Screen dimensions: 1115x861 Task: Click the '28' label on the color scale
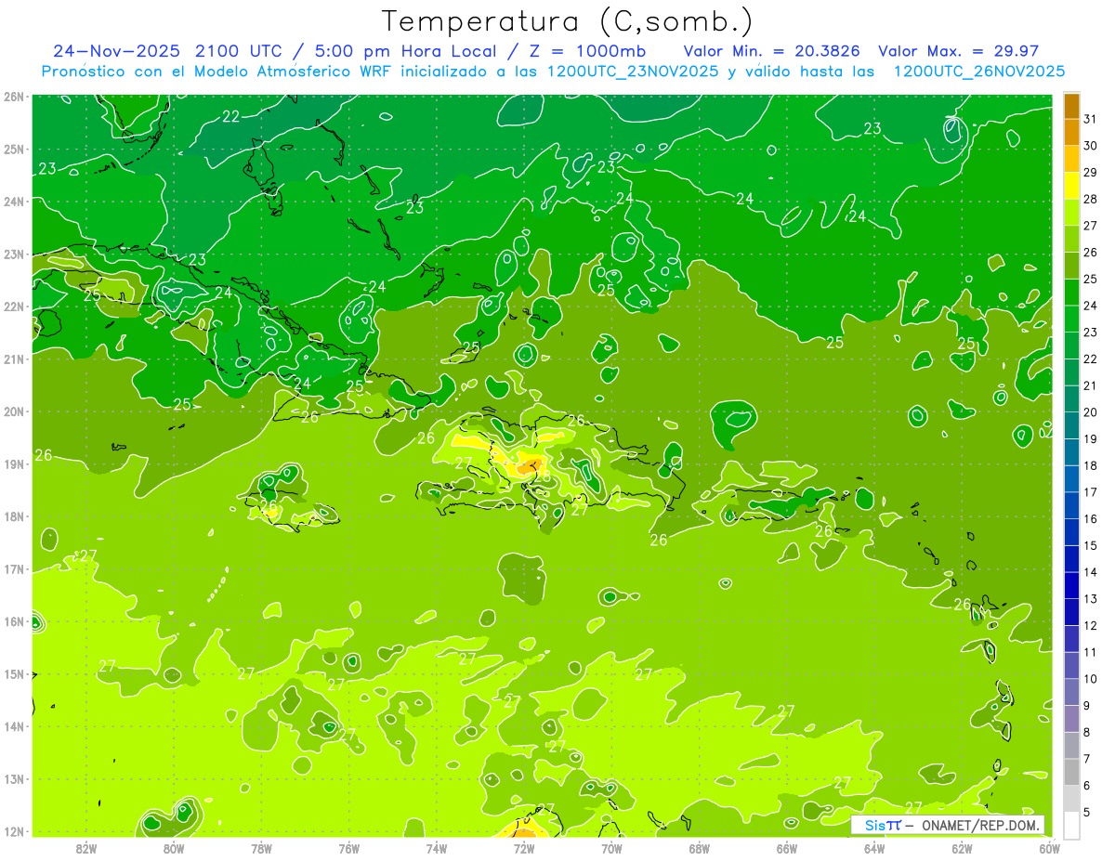point(1091,200)
